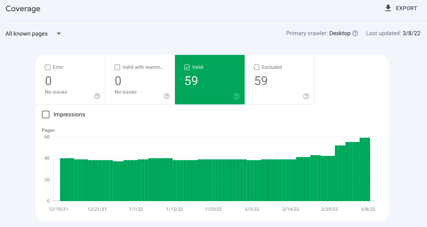
Task: Toggle the Impressions checkbox
Action: tap(46, 114)
